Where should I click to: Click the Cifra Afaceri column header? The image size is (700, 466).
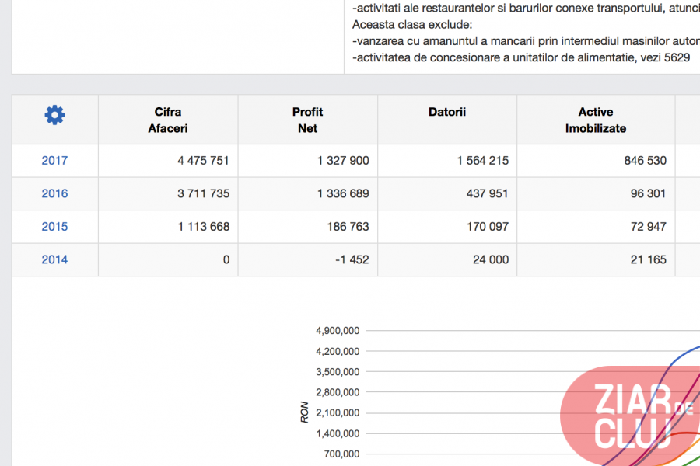168,120
